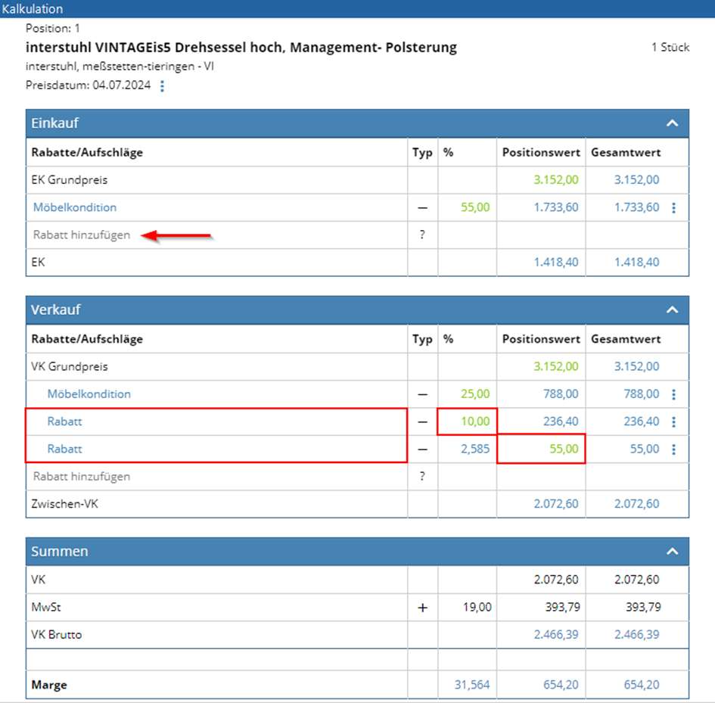Open the three-dot menu next to Preisdatum

pos(163,86)
